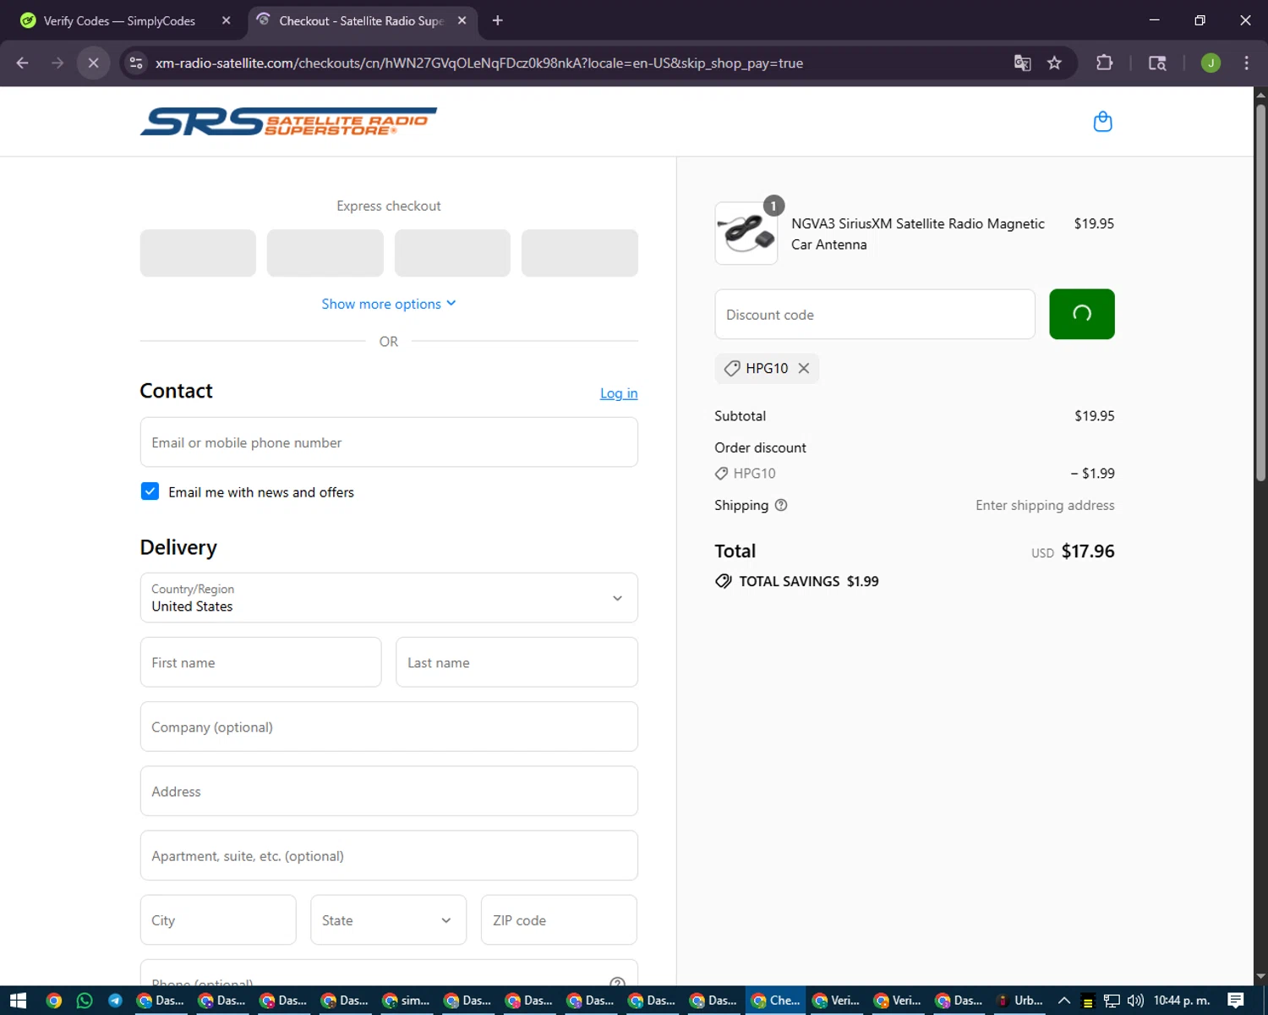This screenshot has width=1268, height=1015.
Task: Click the Enter shipping address text
Action: [1045, 505]
